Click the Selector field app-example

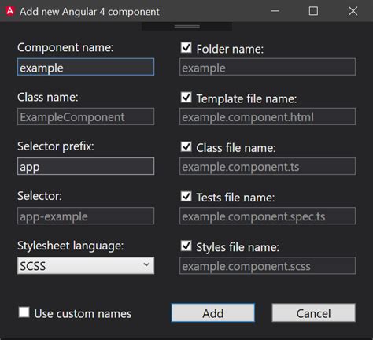86,216
